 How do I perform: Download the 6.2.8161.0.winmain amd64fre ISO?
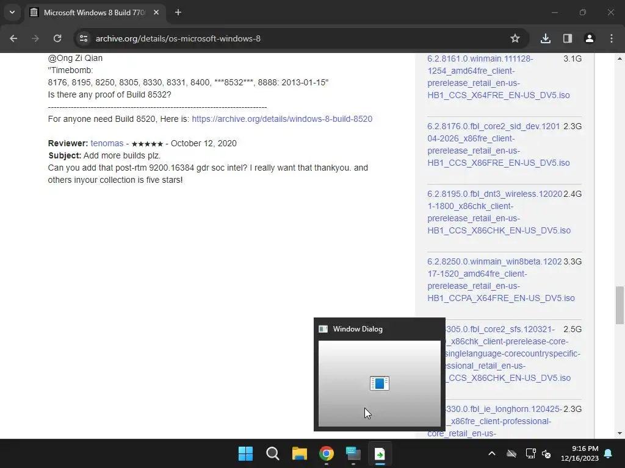coord(498,77)
